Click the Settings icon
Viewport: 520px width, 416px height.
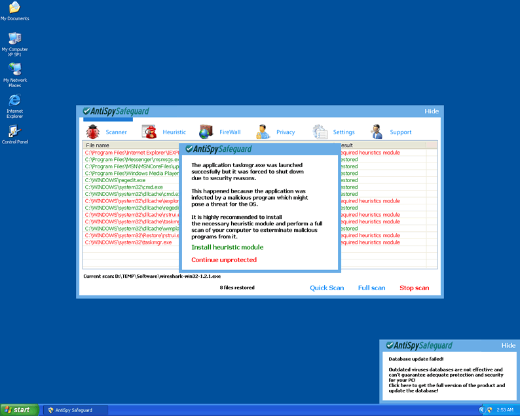[x=320, y=132]
